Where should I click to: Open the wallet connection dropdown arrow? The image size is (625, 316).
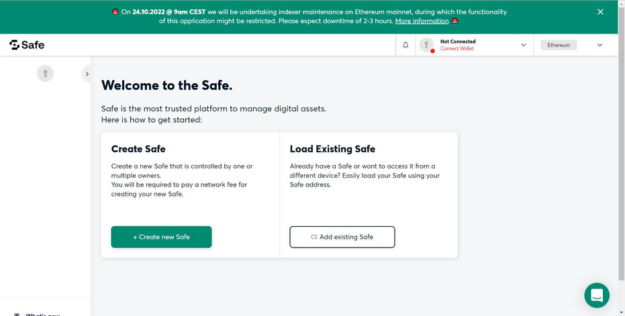pos(524,45)
